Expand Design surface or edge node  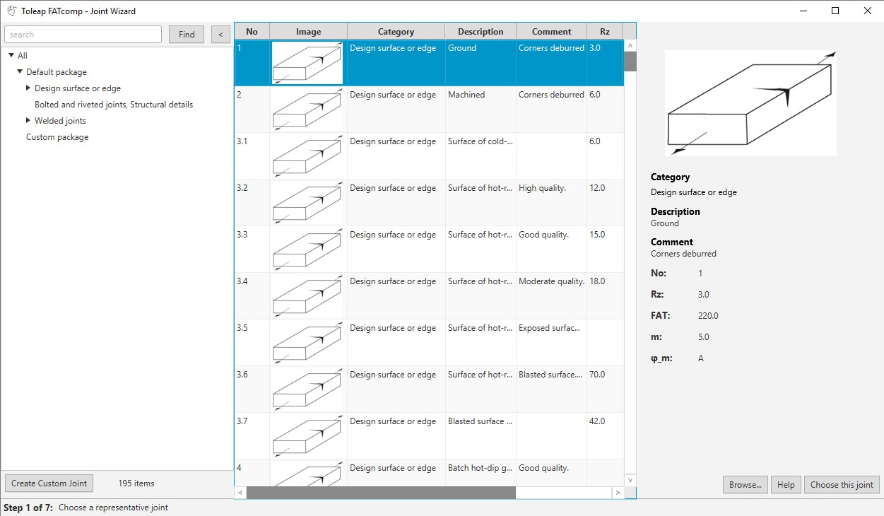click(x=28, y=88)
